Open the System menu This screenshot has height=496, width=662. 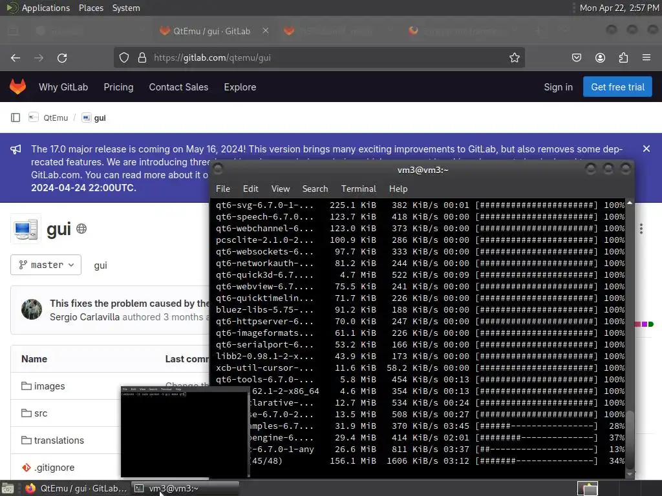click(x=126, y=8)
